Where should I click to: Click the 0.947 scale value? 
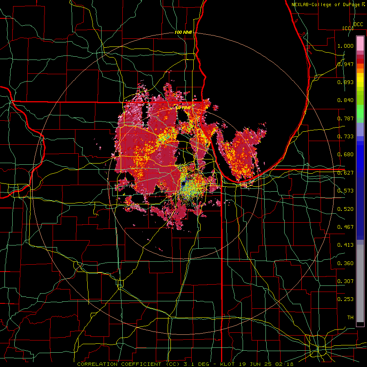coord(345,64)
